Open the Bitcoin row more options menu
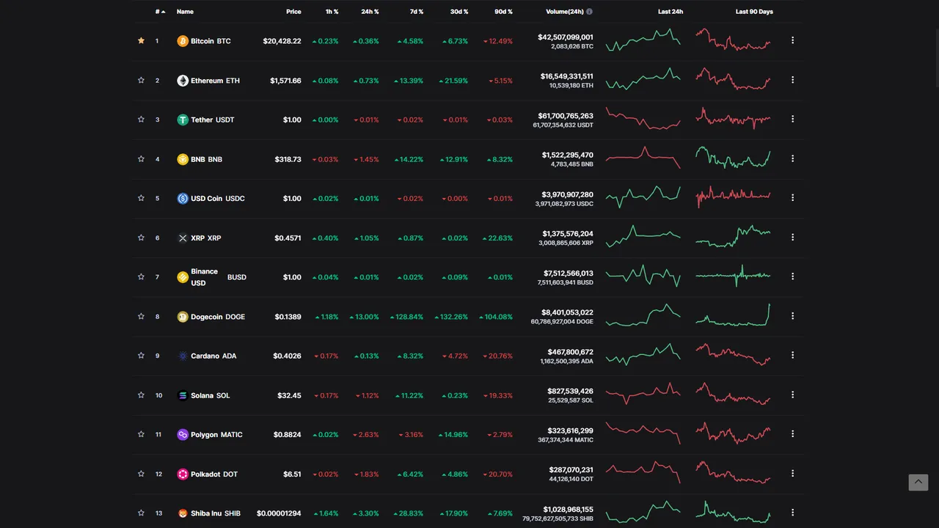The width and height of the screenshot is (939, 528). click(792, 40)
